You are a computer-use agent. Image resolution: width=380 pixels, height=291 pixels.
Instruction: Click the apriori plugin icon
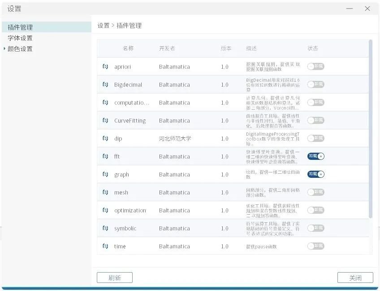click(x=105, y=66)
